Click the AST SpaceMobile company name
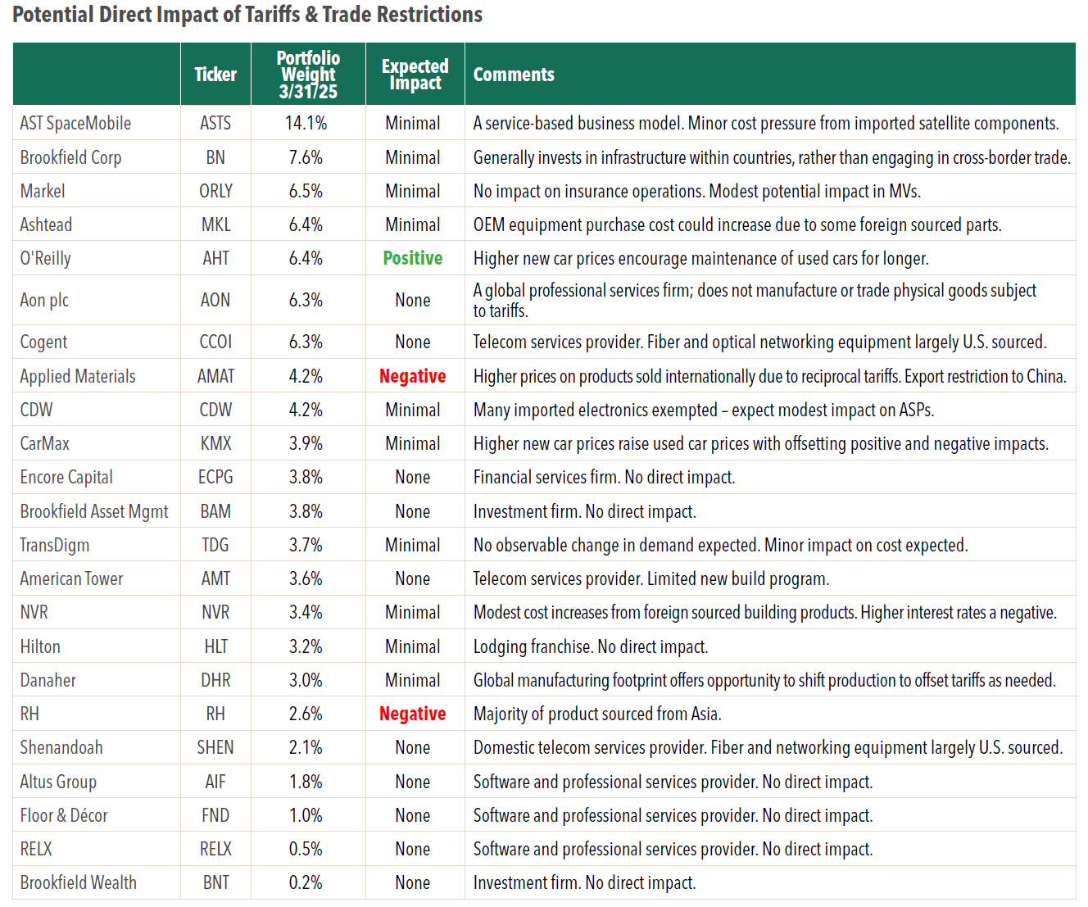 coord(75,123)
